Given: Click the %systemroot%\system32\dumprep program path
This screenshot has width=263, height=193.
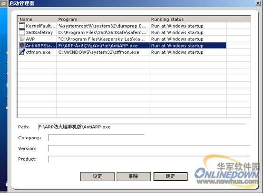Looking at the screenshot, I should pyautogui.click(x=102, y=26).
